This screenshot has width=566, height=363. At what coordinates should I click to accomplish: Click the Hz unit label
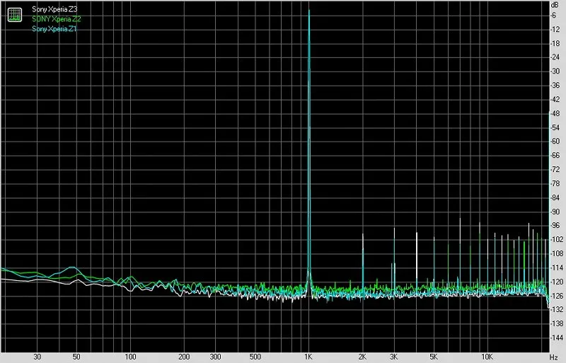[554, 357]
